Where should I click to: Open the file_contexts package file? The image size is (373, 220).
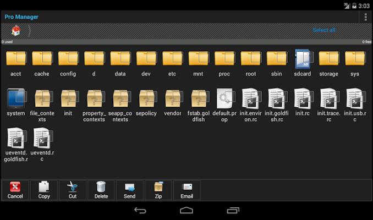pyautogui.click(x=42, y=106)
